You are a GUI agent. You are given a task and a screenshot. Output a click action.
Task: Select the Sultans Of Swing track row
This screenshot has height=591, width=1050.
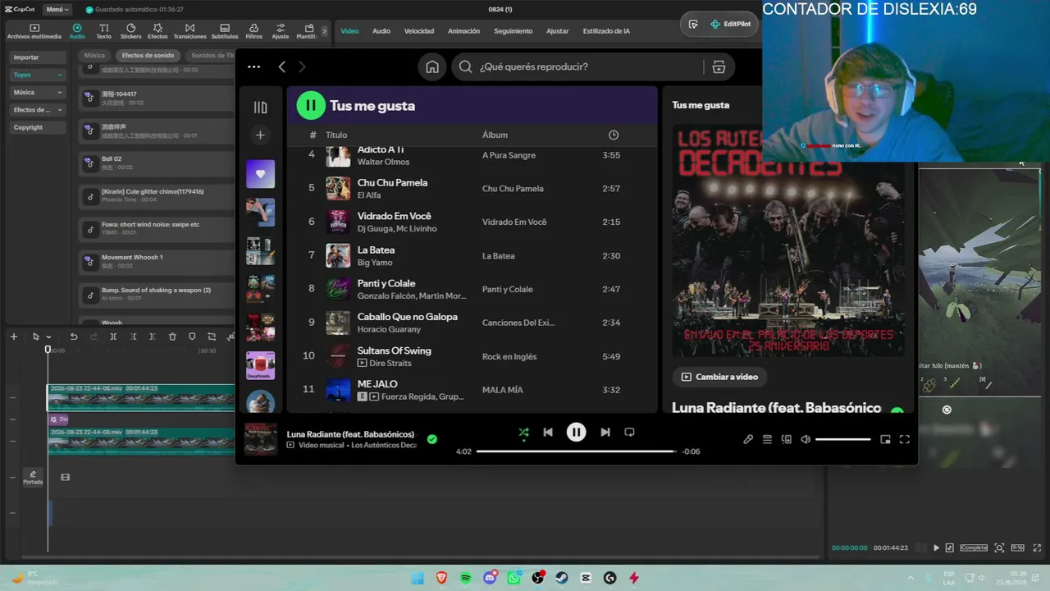coord(471,356)
